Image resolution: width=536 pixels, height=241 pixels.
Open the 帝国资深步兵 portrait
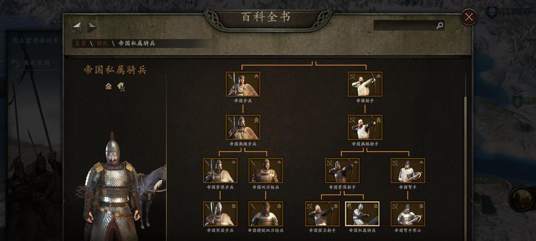click(220, 171)
